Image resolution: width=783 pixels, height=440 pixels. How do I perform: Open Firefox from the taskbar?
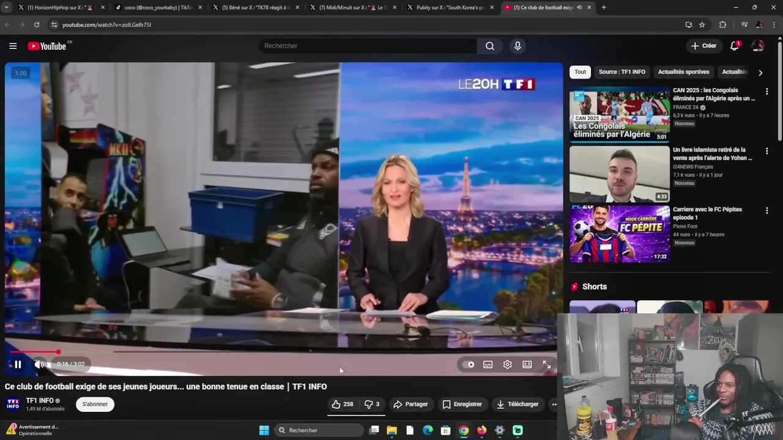(x=481, y=430)
